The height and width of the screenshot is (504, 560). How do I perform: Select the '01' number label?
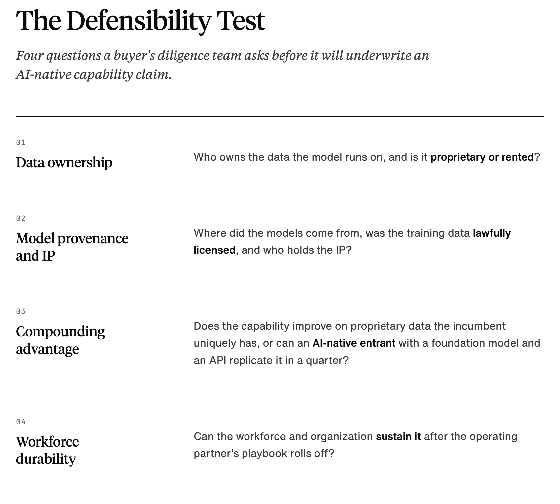coord(21,142)
